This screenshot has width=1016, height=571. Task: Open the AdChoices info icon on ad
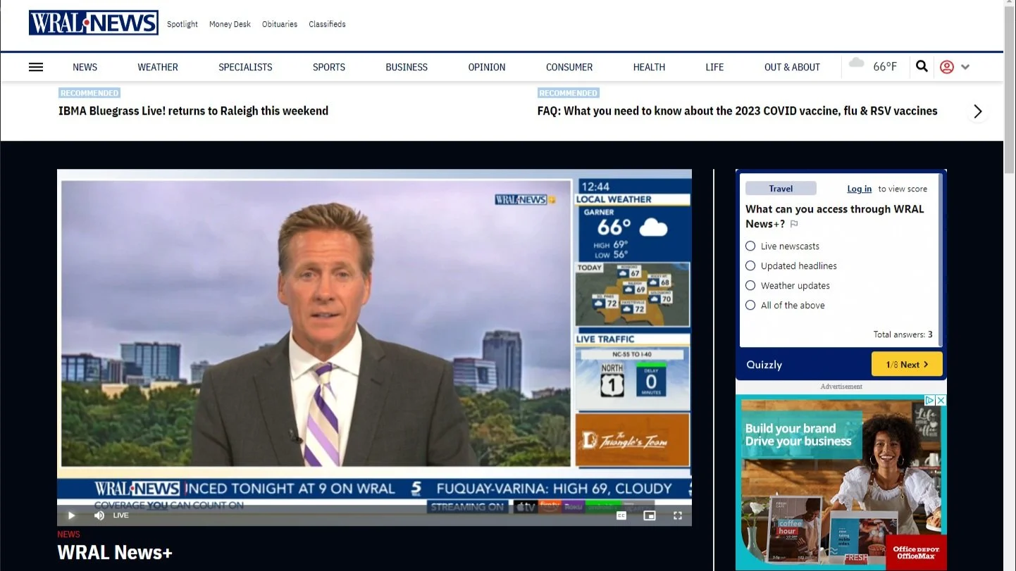click(930, 400)
